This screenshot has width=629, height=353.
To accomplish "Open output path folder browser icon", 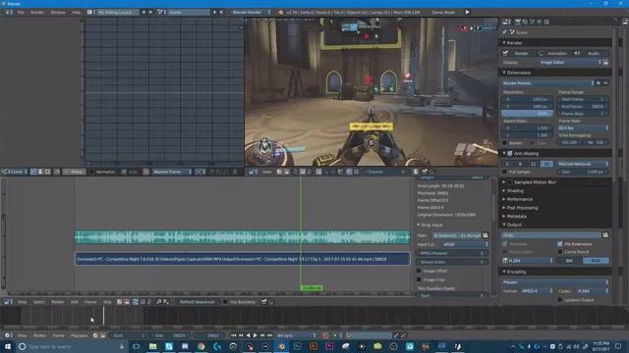I will 605,235.
